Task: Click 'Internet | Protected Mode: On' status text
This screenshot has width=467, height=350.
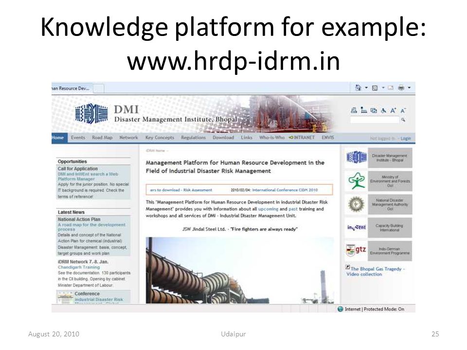Action: coord(375,309)
